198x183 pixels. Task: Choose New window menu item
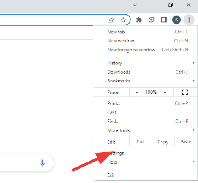pyautogui.click(x=145, y=41)
